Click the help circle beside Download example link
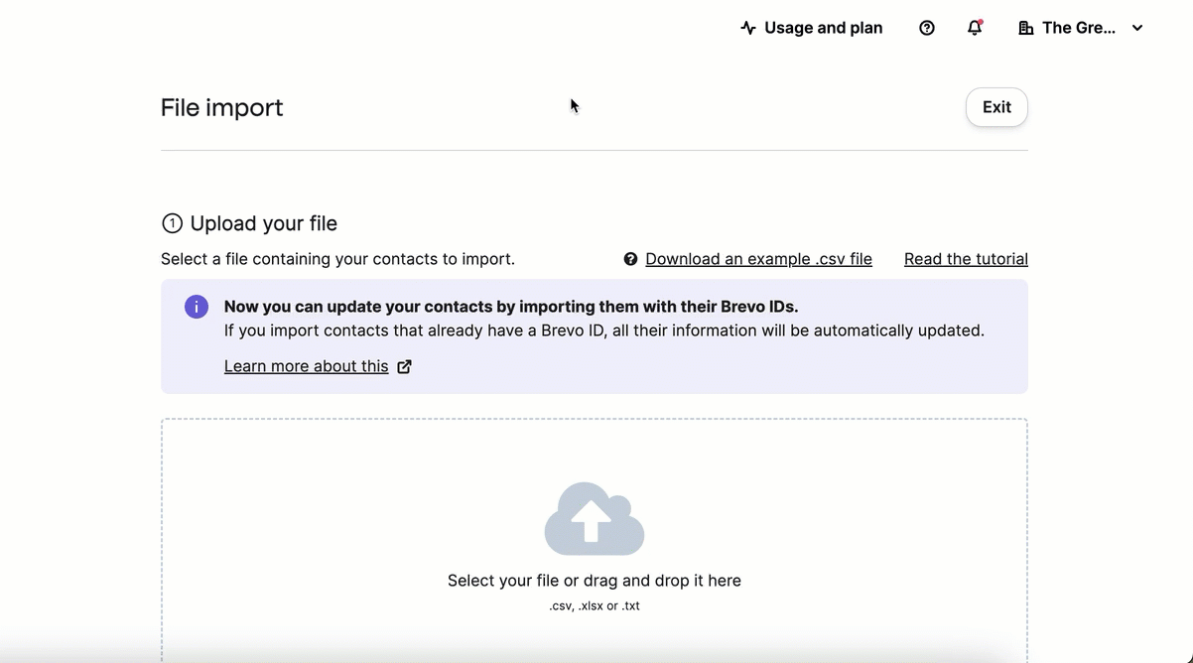Viewport: 1193px width, 663px height. coord(630,258)
